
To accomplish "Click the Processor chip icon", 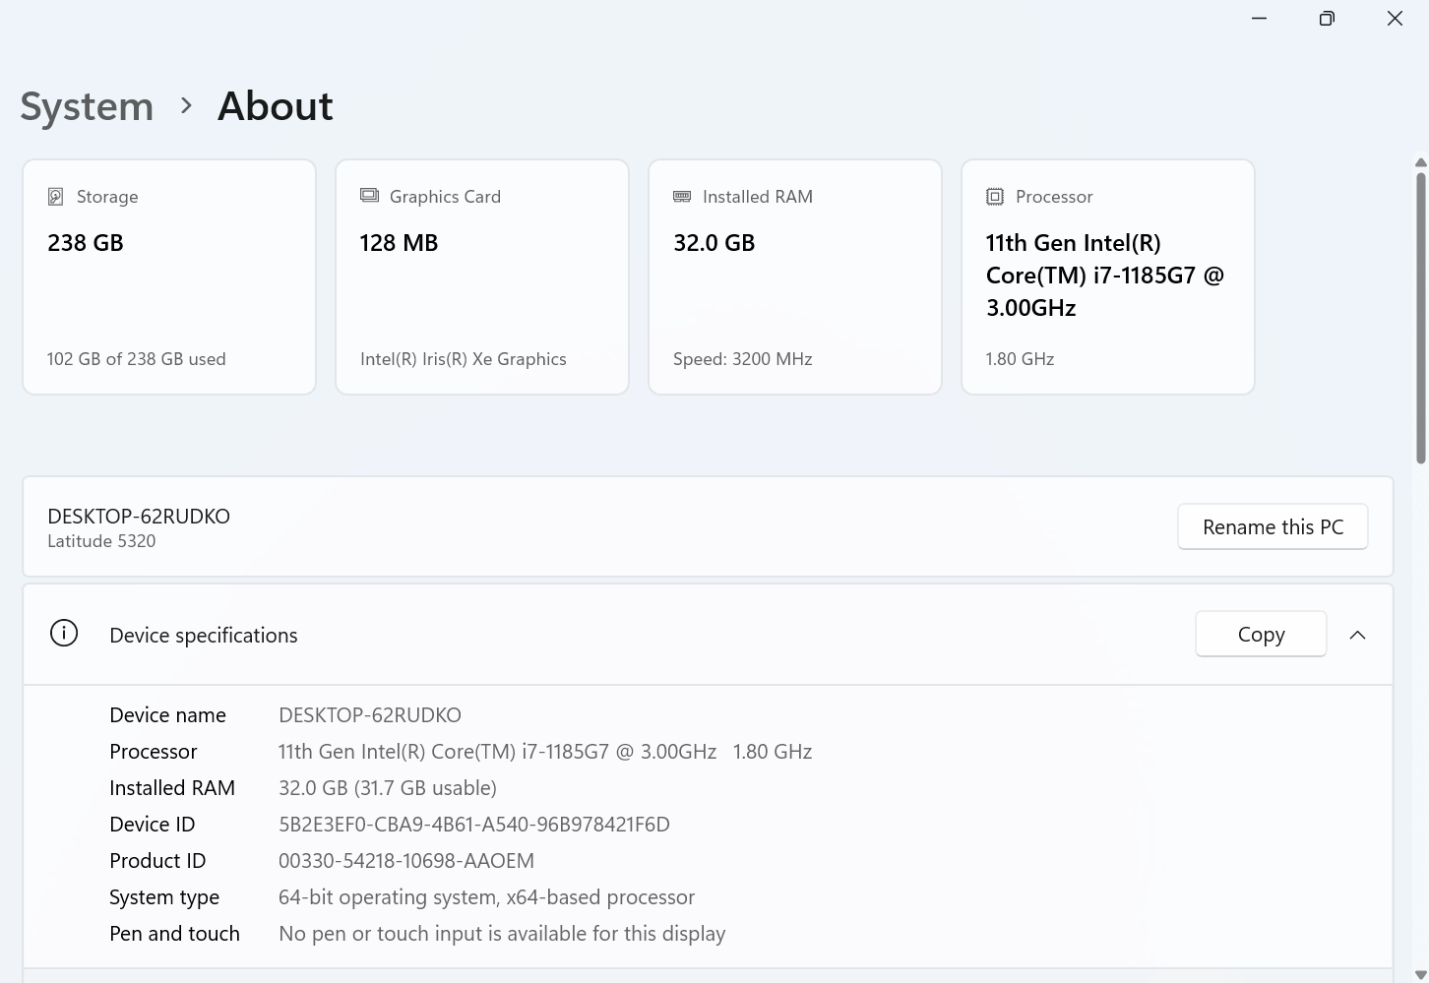I will click(995, 197).
